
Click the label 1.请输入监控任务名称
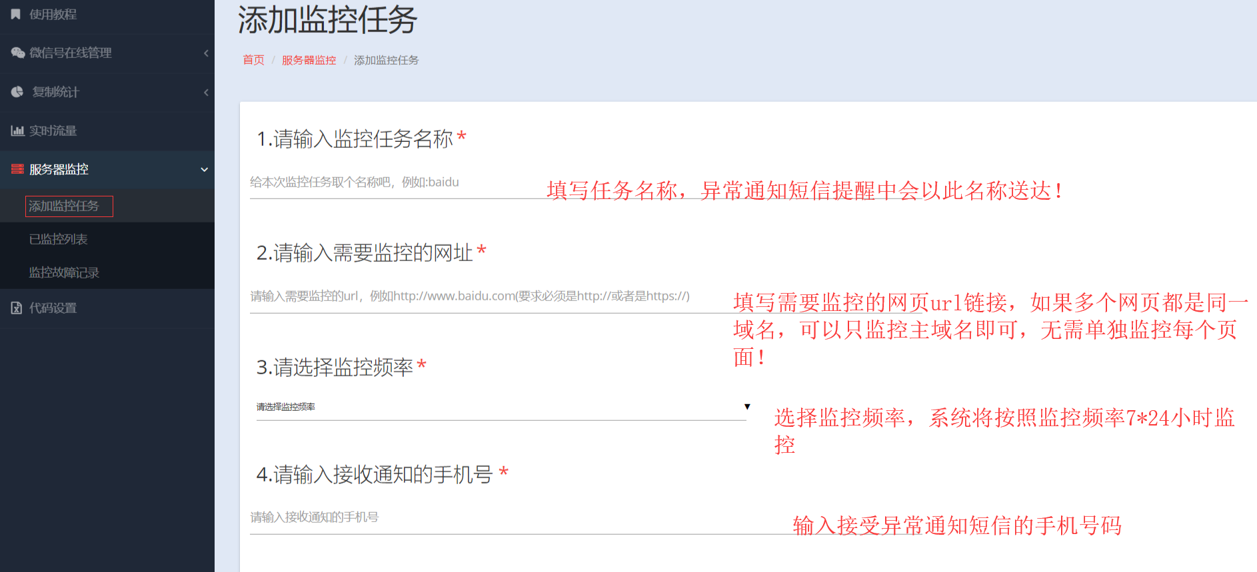tap(355, 139)
